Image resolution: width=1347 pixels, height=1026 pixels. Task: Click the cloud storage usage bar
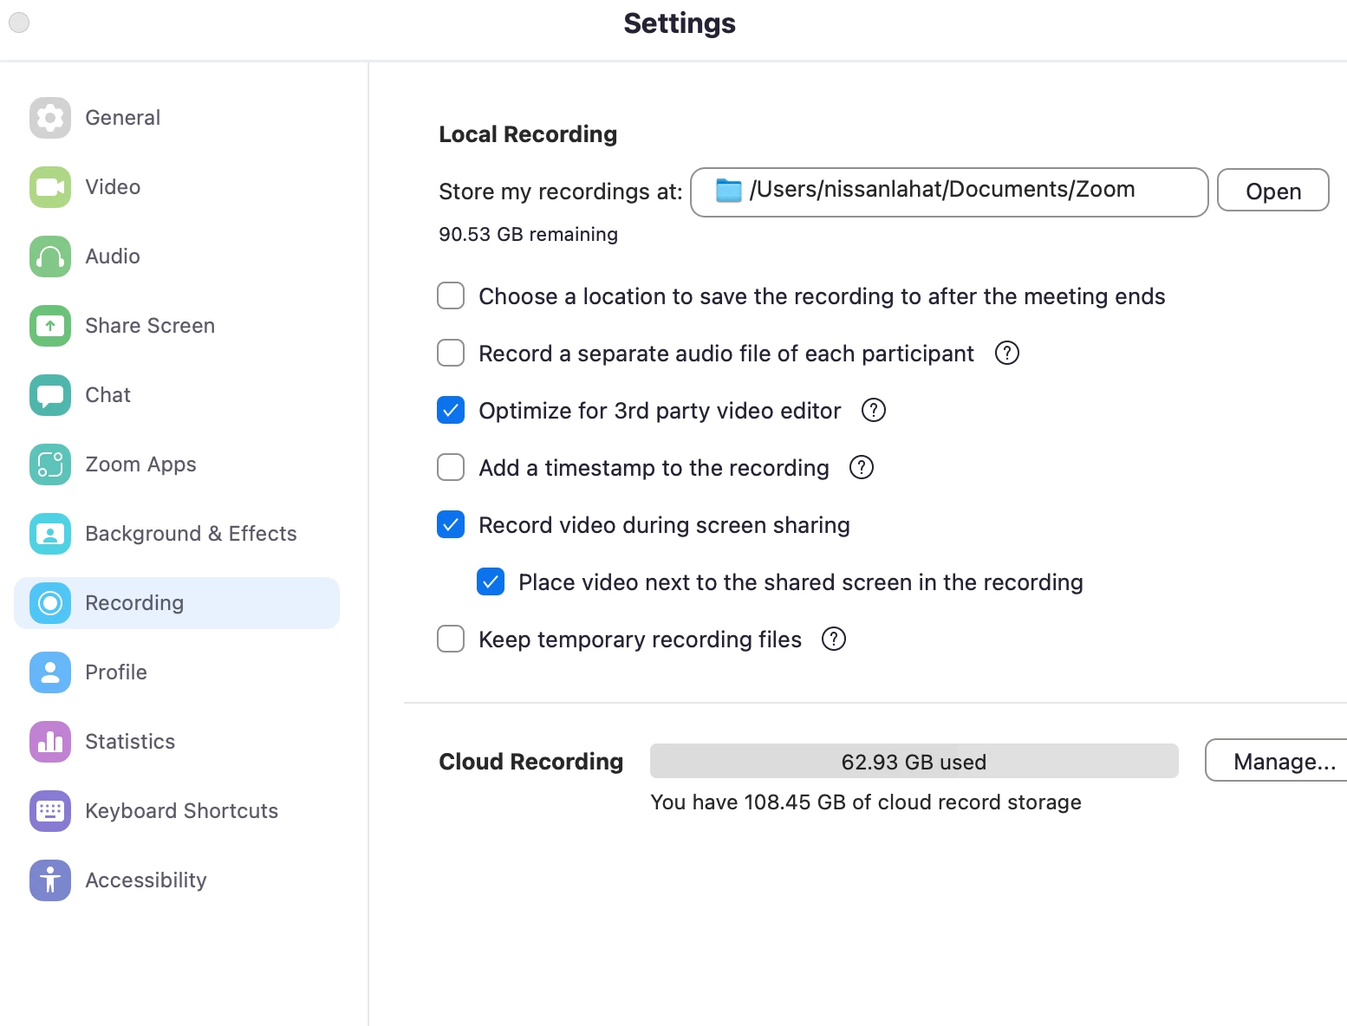(x=914, y=762)
